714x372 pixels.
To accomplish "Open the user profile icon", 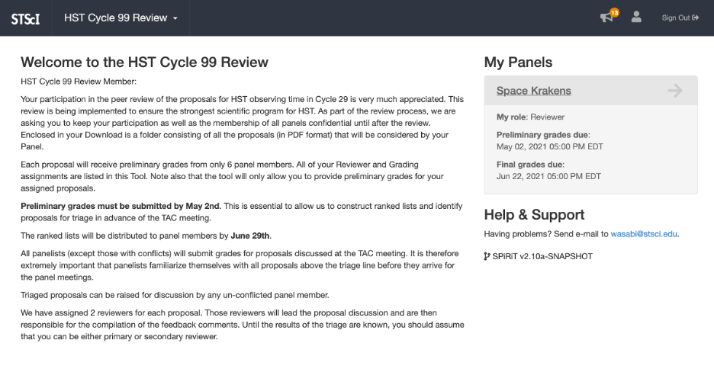I will (x=637, y=18).
